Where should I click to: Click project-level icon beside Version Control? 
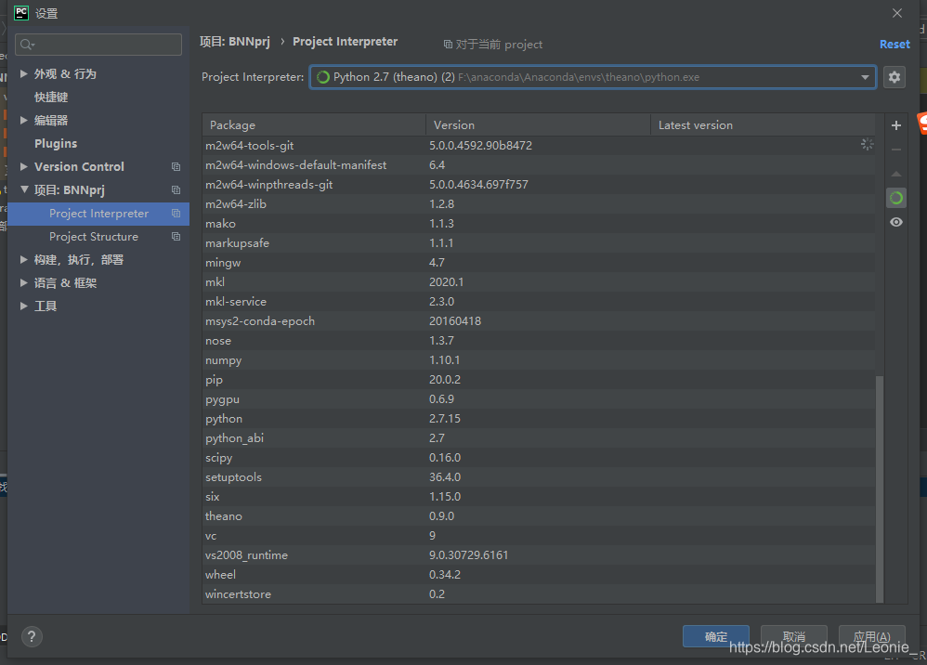pos(176,166)
